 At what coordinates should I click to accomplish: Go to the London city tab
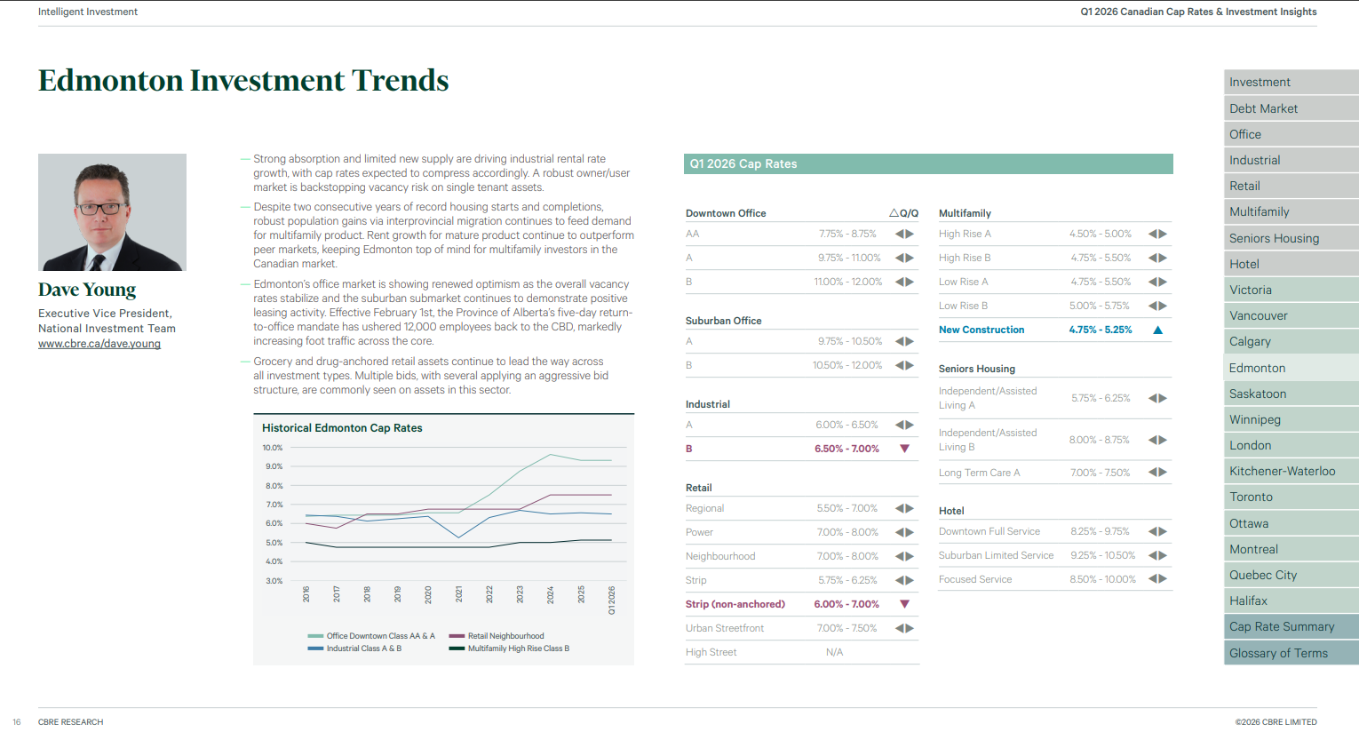[1291, 445]
